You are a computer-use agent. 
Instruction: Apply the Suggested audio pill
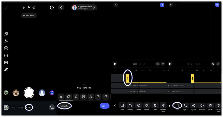pos(84,8)
